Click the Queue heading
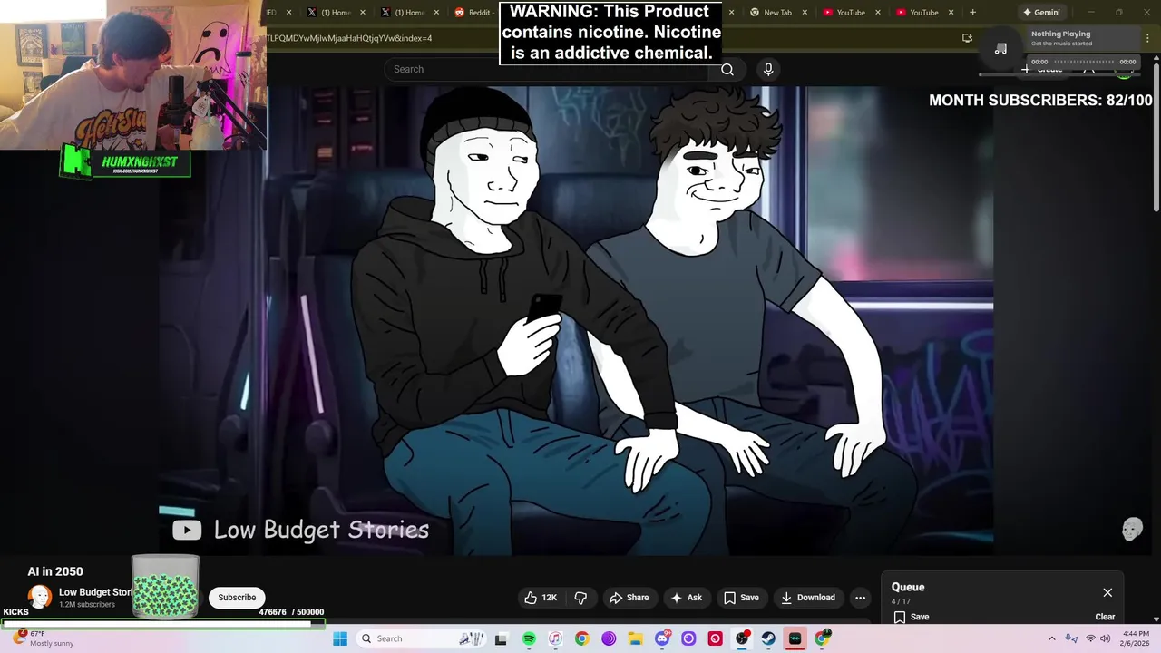Image resolution: width=1161 pixels, height=653 pixels. click(908, 587)
